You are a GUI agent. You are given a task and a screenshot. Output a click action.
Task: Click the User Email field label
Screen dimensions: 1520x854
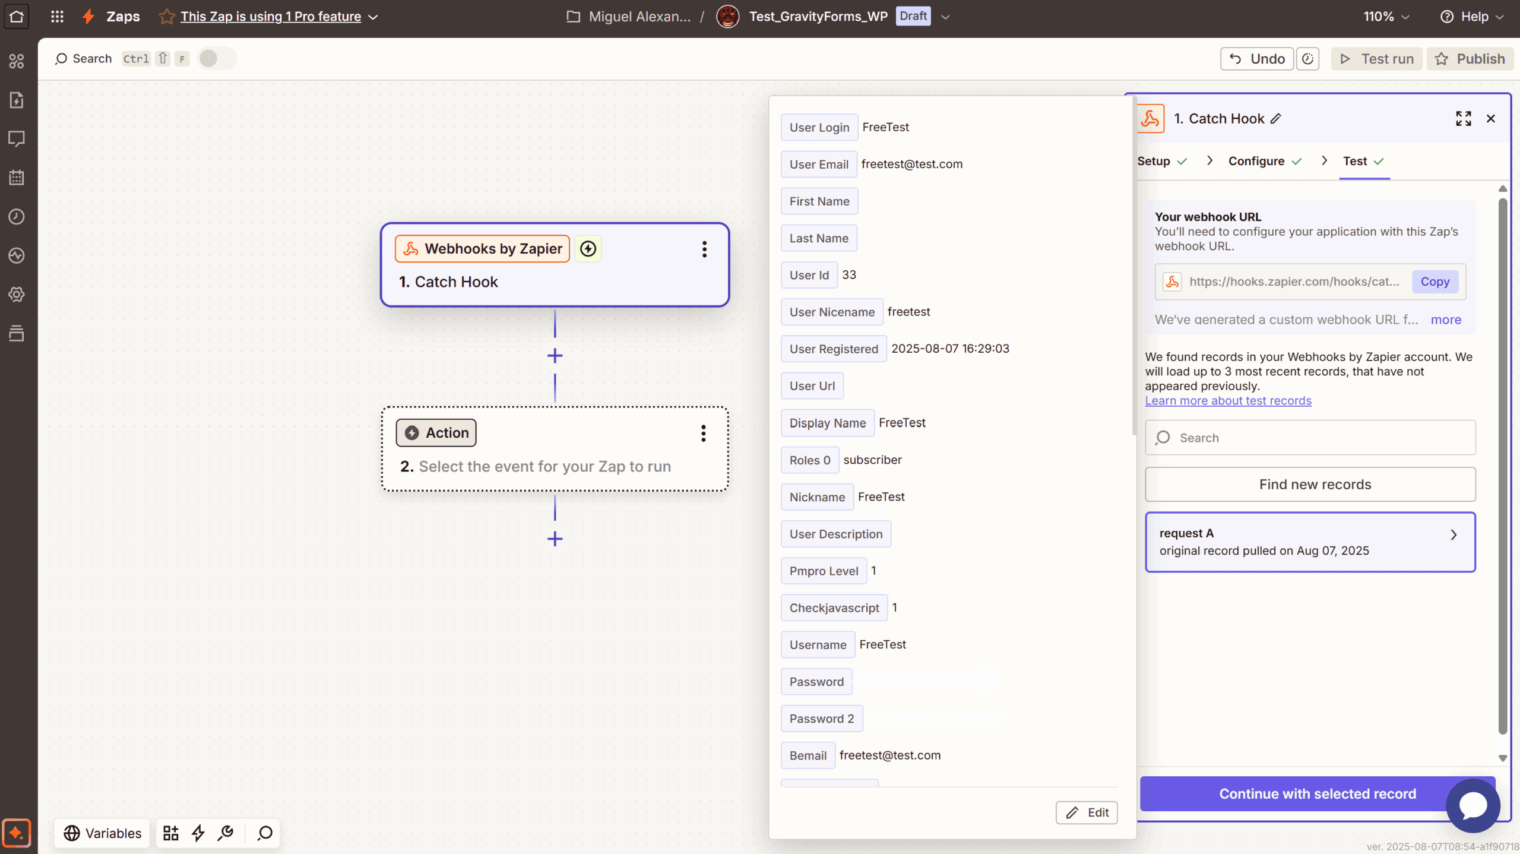point(819,165)
